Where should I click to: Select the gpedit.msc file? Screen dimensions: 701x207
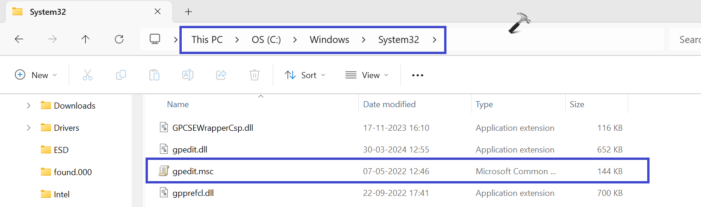click(x=193, y=171)
